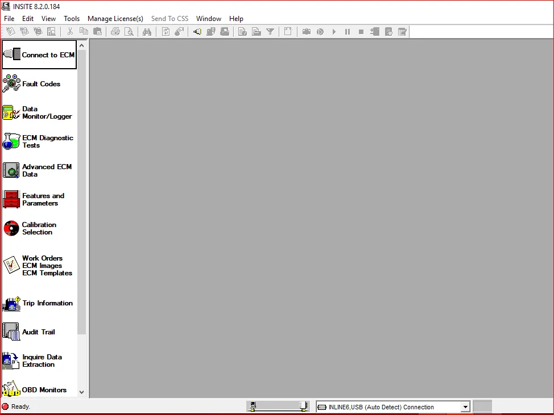Viewport: 554px width, 415px height.
Task: Open the Manage License(s) menu
Action: [x=115, y=19]
